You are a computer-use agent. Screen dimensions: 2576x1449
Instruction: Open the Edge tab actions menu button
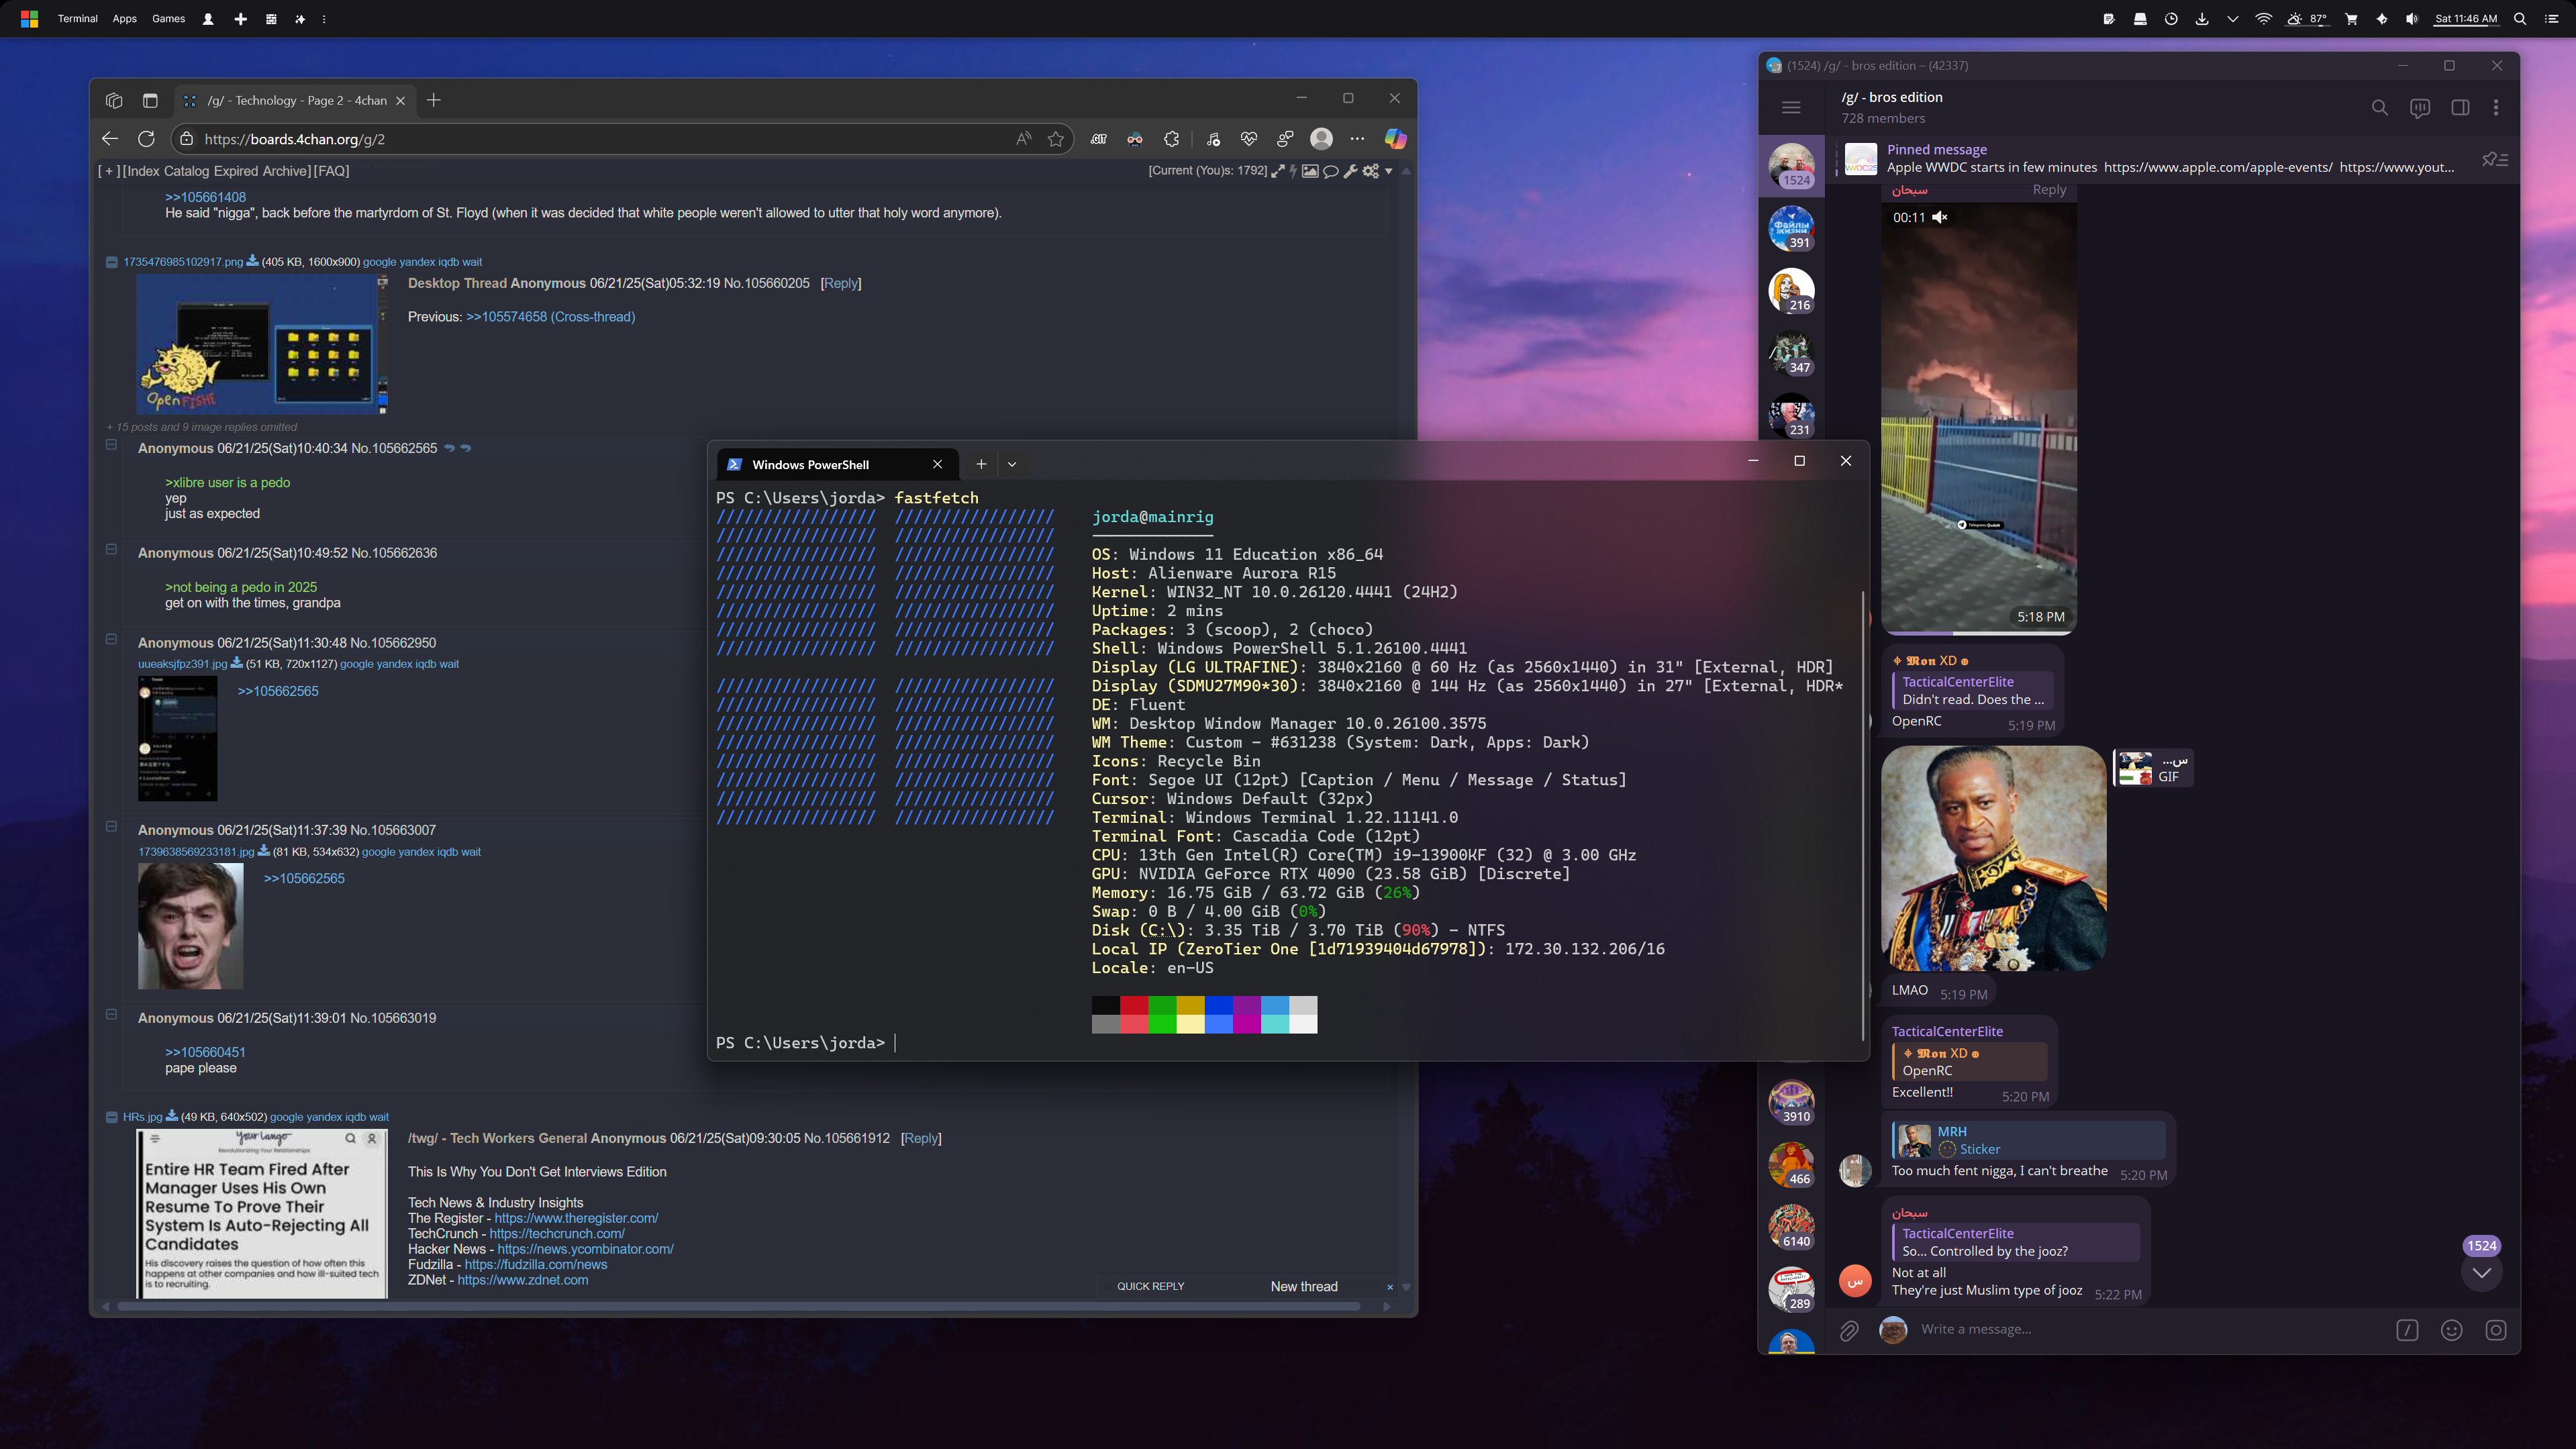[x=150, y=100]
